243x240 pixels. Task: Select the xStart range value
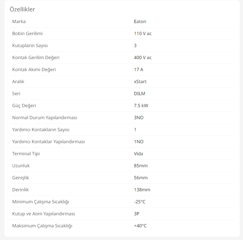click(x=140, y=82)
